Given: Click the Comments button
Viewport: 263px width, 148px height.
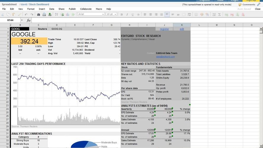Looking at the screenshot, I should click(x=247, y=4).
